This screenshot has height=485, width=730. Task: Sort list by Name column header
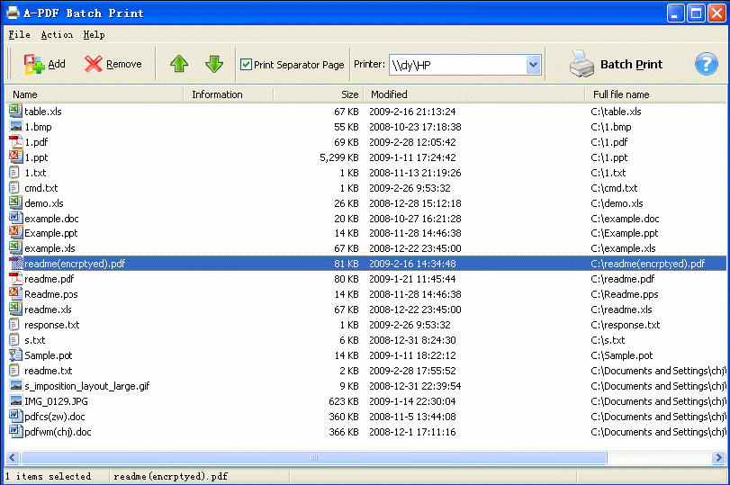point(90,94)
